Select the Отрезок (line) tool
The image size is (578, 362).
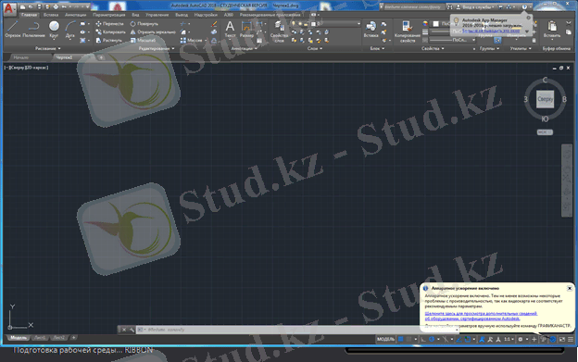[12, 29]
